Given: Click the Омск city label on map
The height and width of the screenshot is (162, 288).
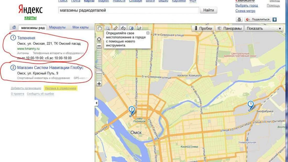Looking at the screenshot, I should [x=136, y=132].
